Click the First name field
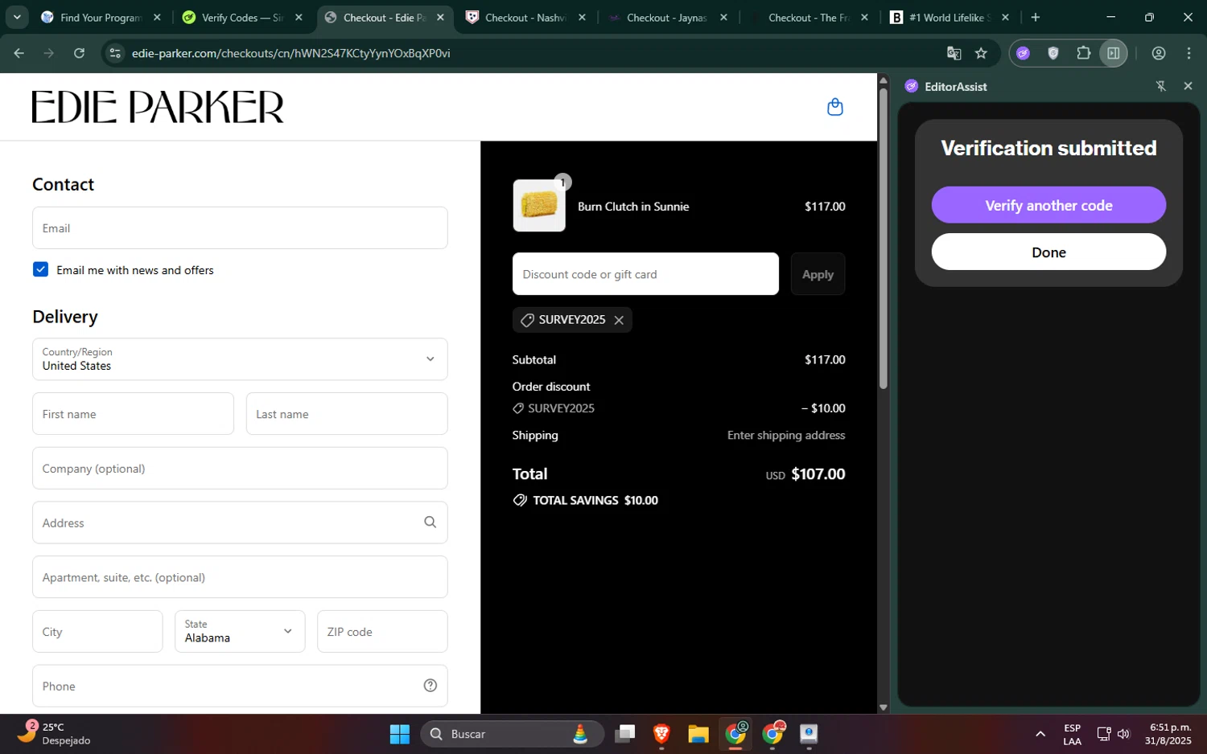Image resolution: width=1207 pixels, height=754 pixels. point(133,414)
